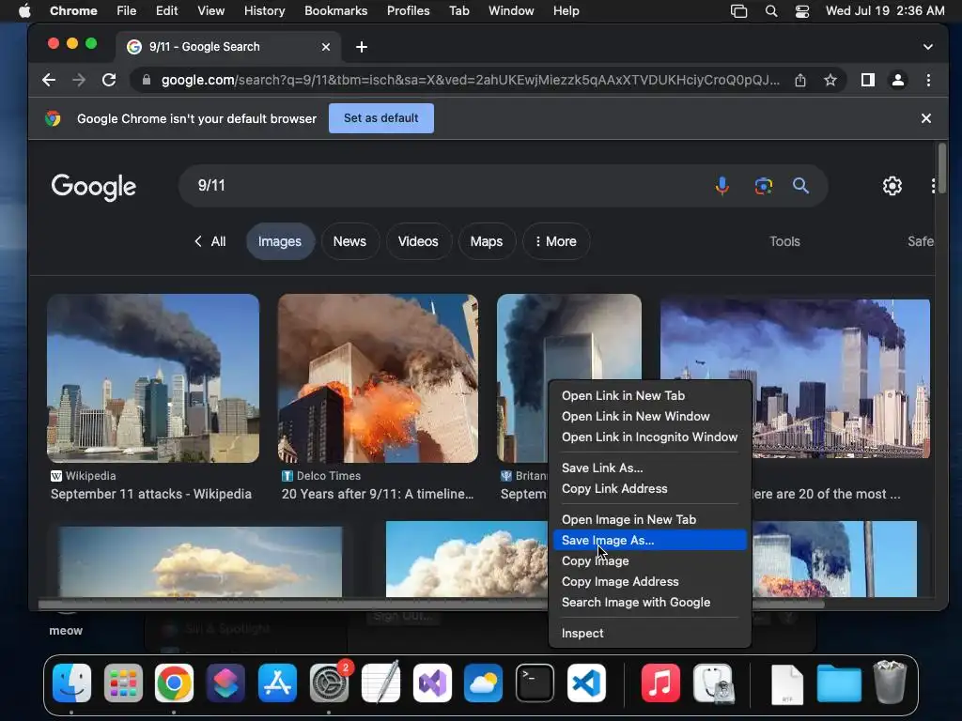The width and height of the screenshot is (962, 721).
Task: Choose Open Link in Incognito Window
Action: coord(650,437)
